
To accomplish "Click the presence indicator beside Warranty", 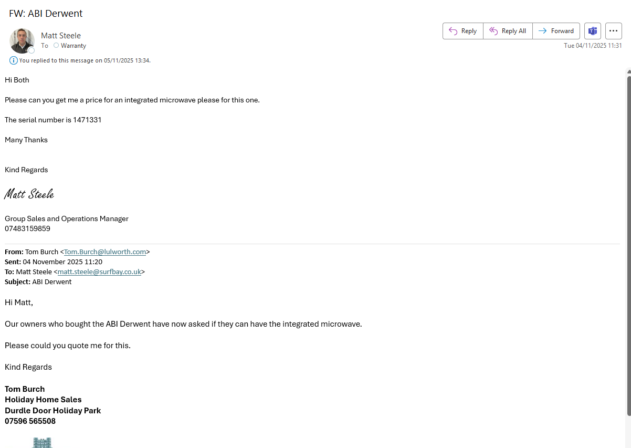I will click(x=56, y=46).
